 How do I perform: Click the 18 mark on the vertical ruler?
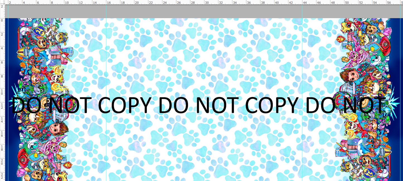[x=2, y=148]
